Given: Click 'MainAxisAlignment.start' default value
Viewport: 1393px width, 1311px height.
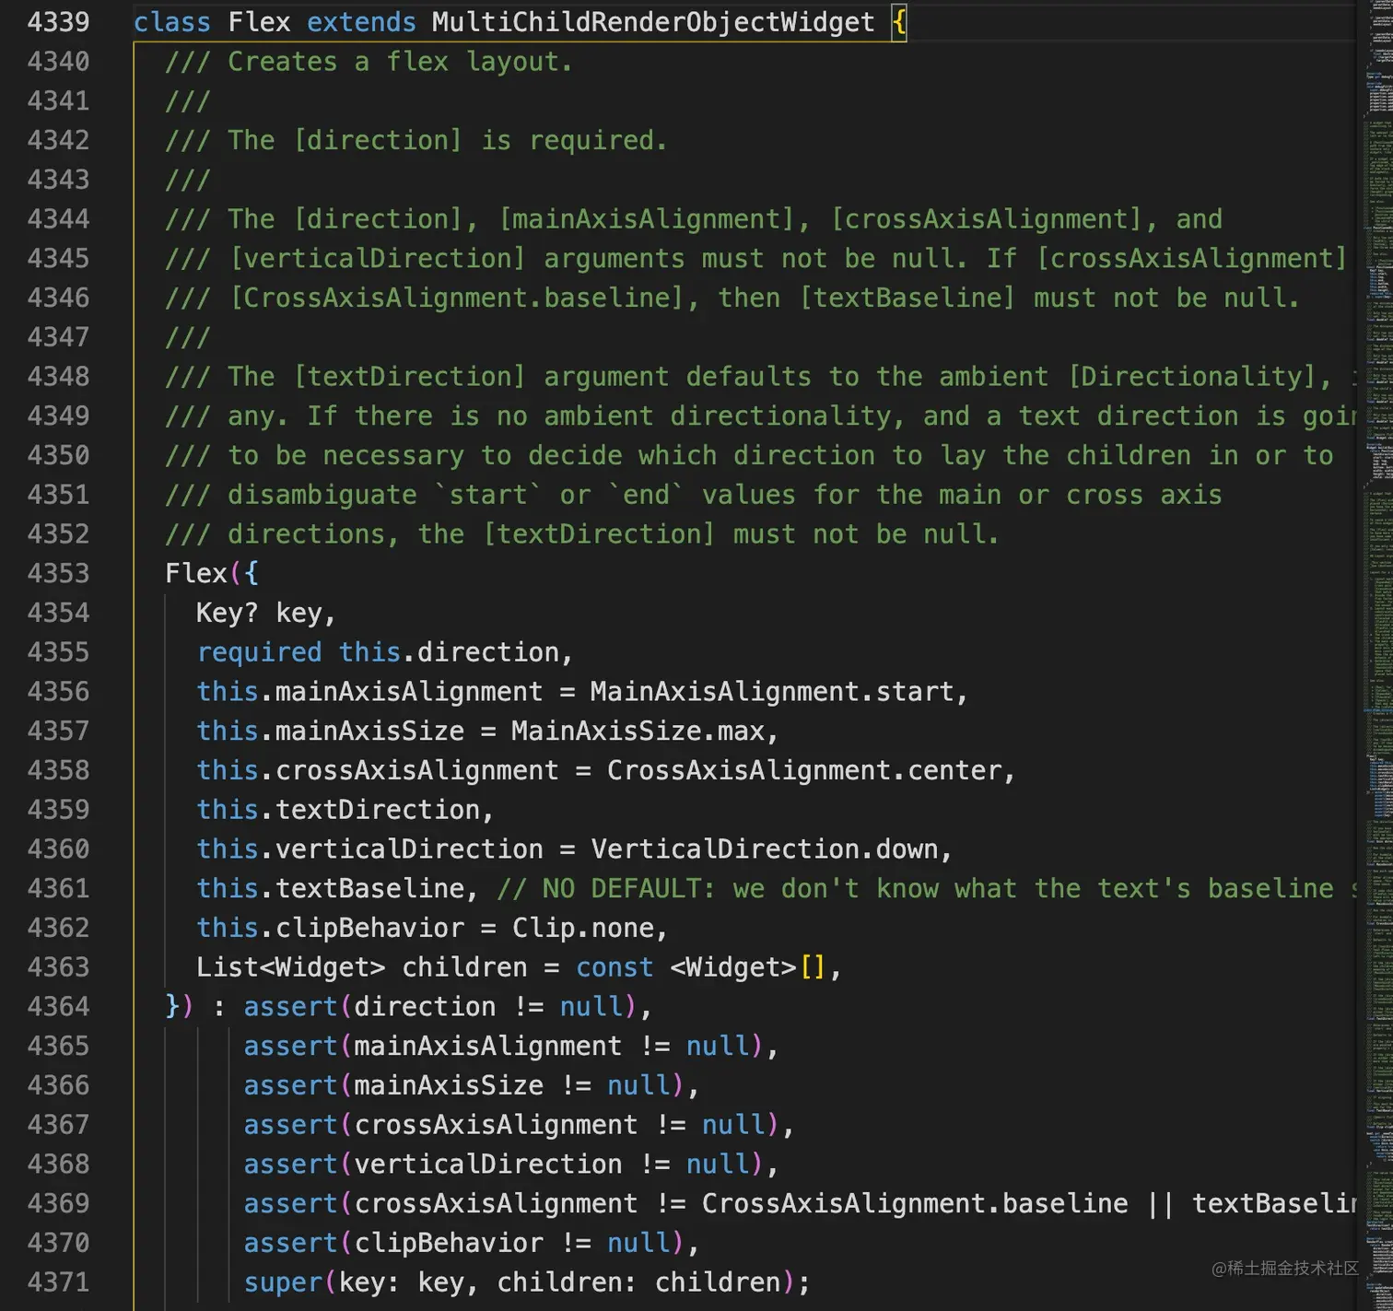Looking at the screenshot, I should tap(772, 691).
